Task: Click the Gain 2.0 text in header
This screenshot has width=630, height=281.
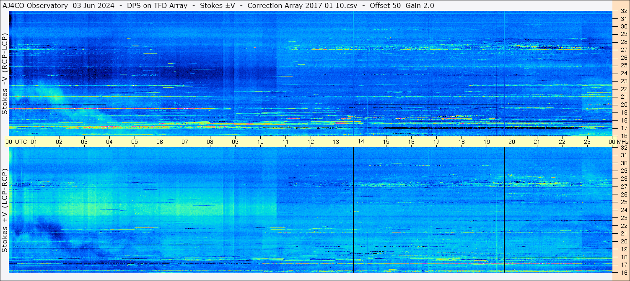Action: coord(420,5)
